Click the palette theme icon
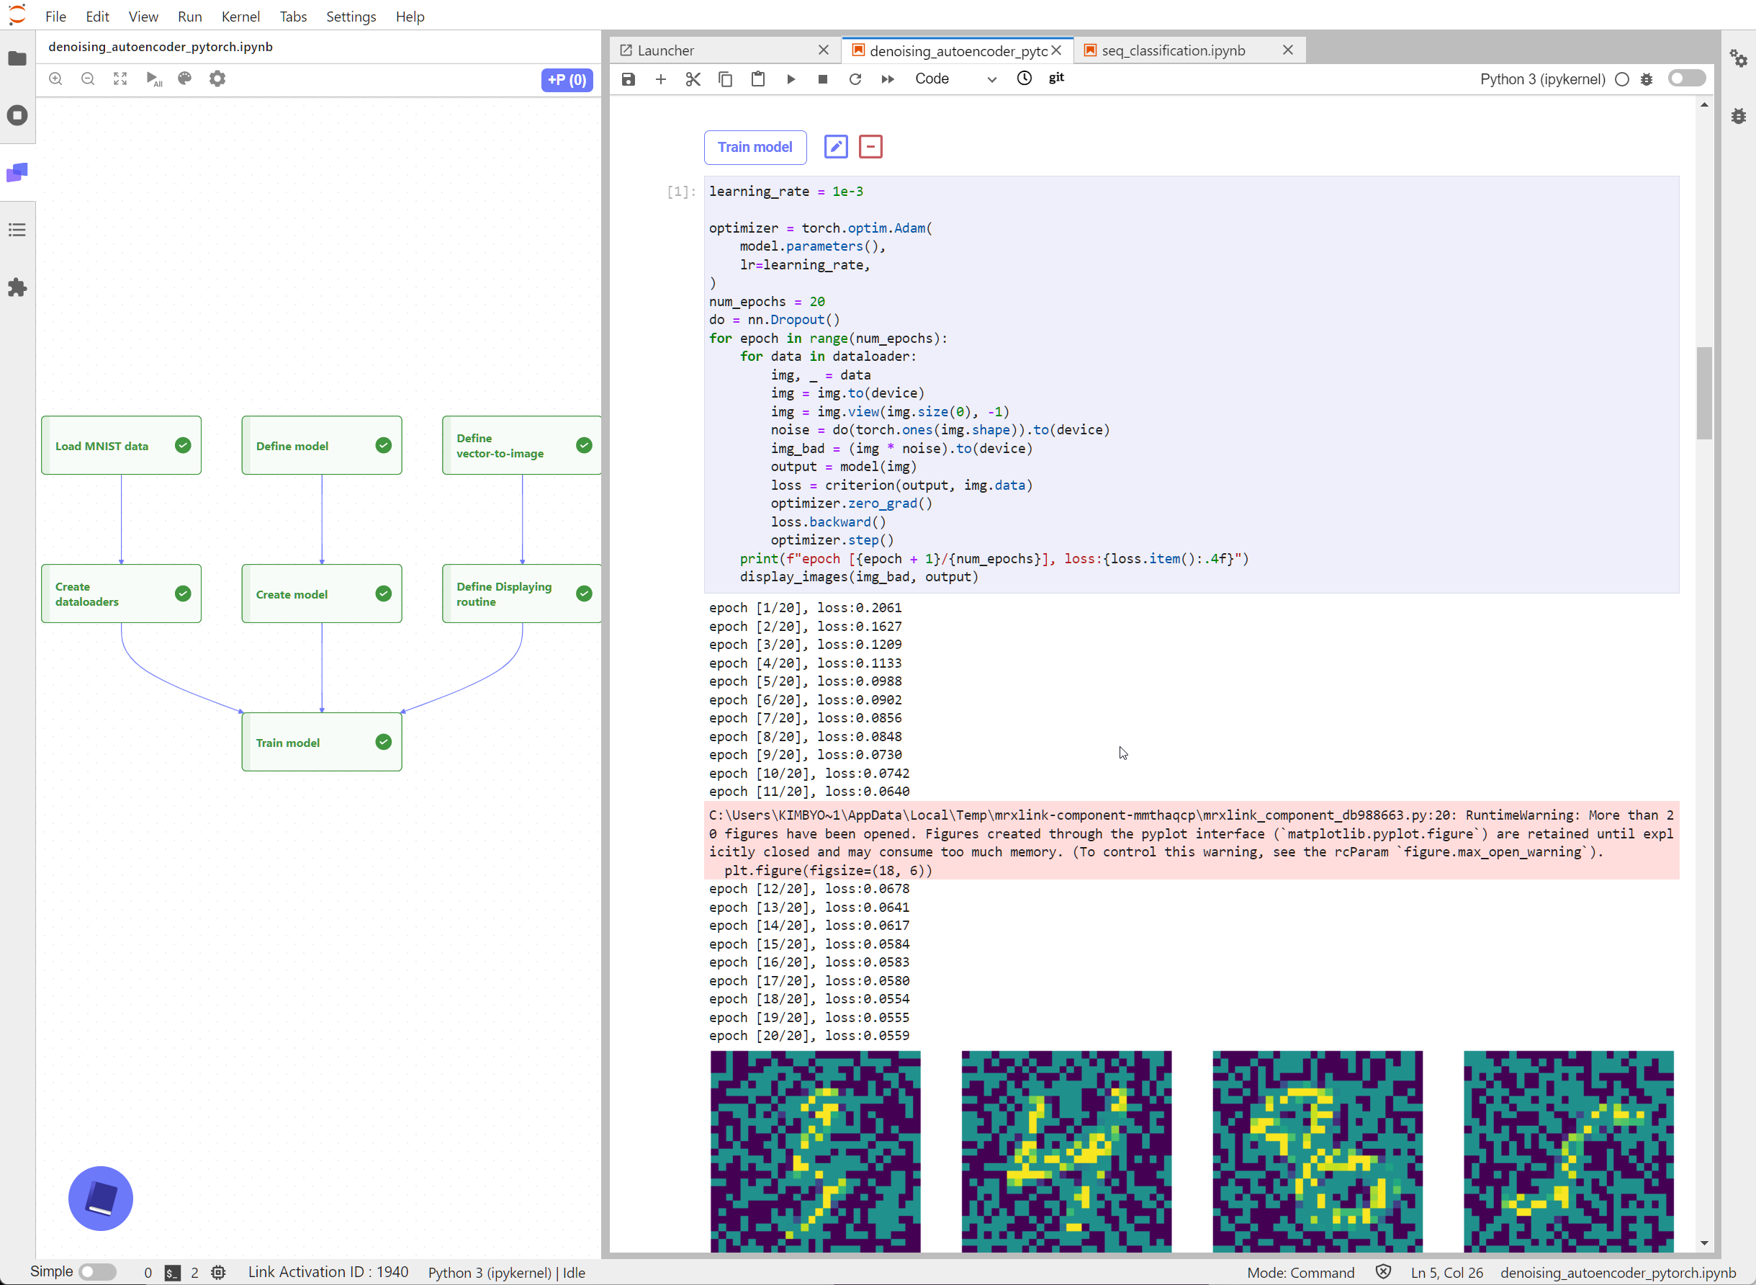The width and height of the screenshot is (1756, 1285). 185,79
